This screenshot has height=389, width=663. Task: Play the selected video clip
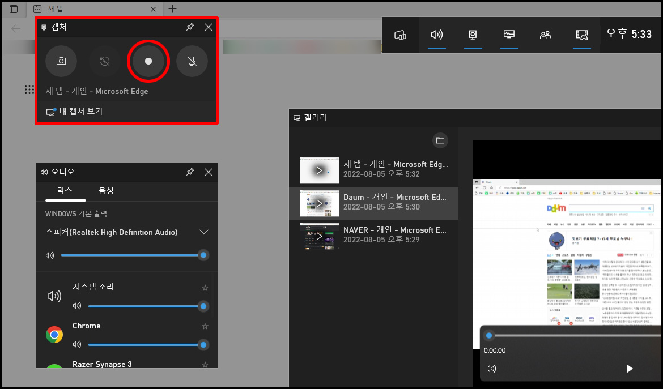coord(630,369)
